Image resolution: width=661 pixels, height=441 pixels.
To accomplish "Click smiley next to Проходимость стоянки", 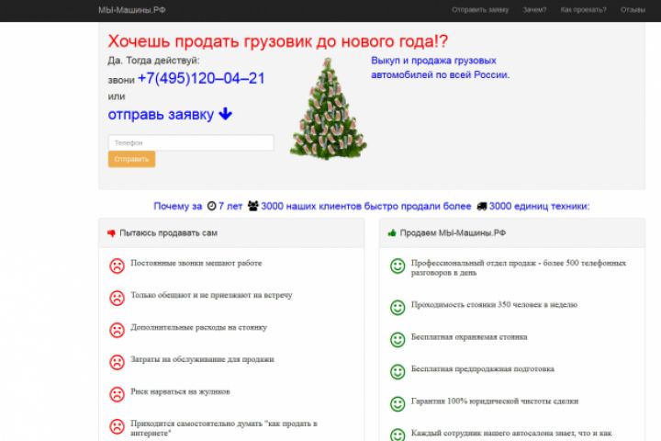I will [x=398, y=307].
